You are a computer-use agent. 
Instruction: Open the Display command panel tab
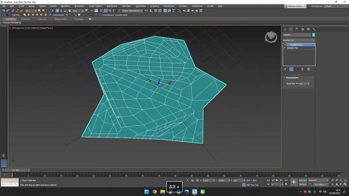point(308,29)
